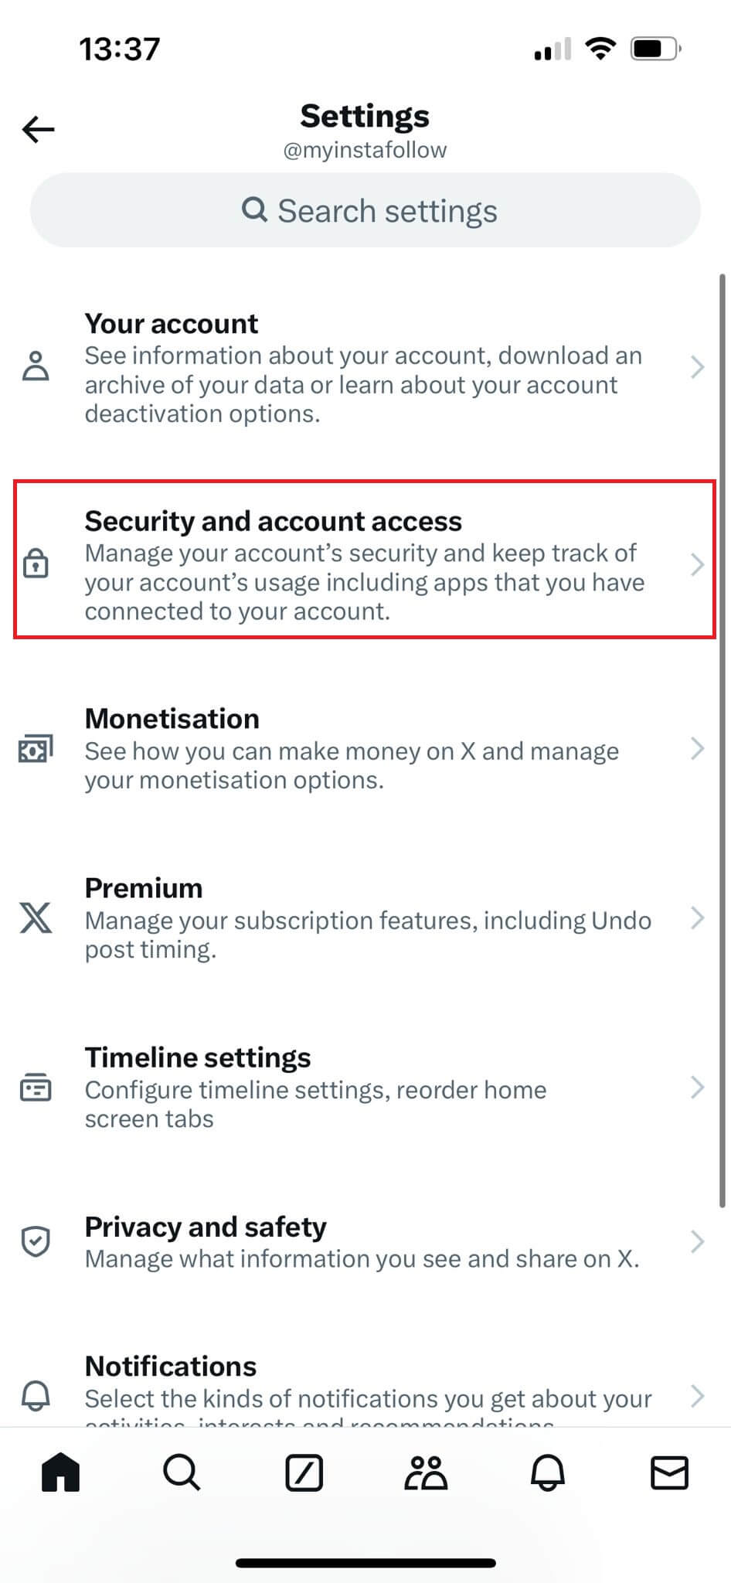Expand Security and account access via its chevron
Viewport: 731px width, 1583px height.
(698, 565)
